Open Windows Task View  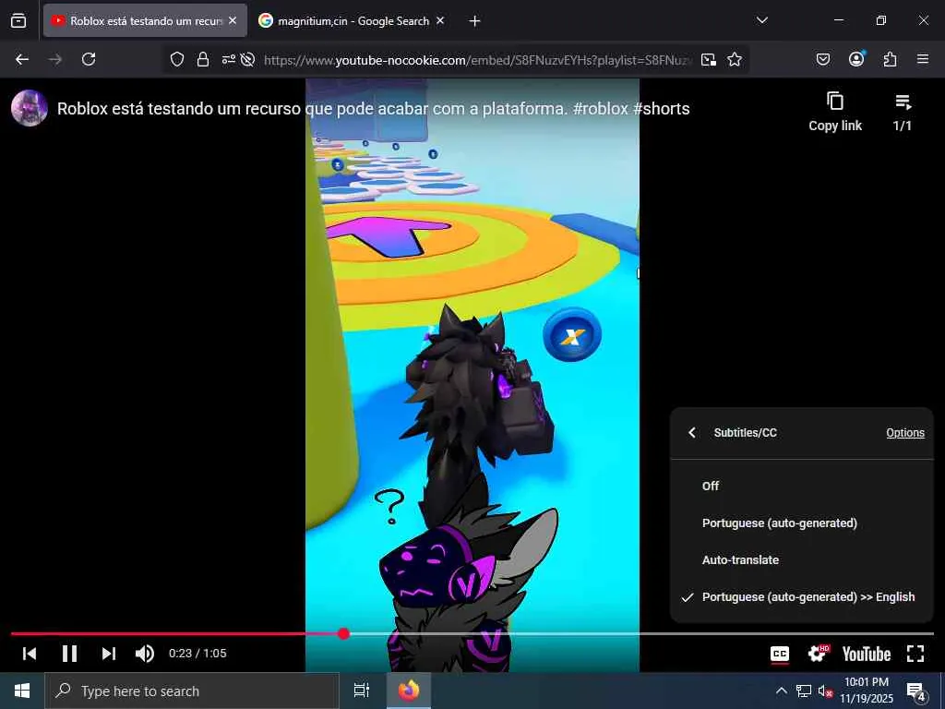(x=361, y=691)
